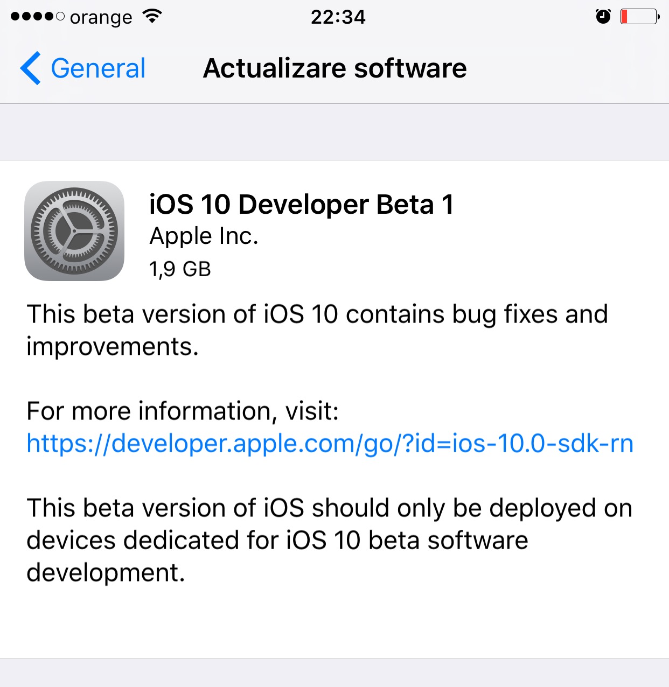The height and width of the screenshot is (687, 669).
Task: Tap the gray strip below the update description
Action: (334, 673)
